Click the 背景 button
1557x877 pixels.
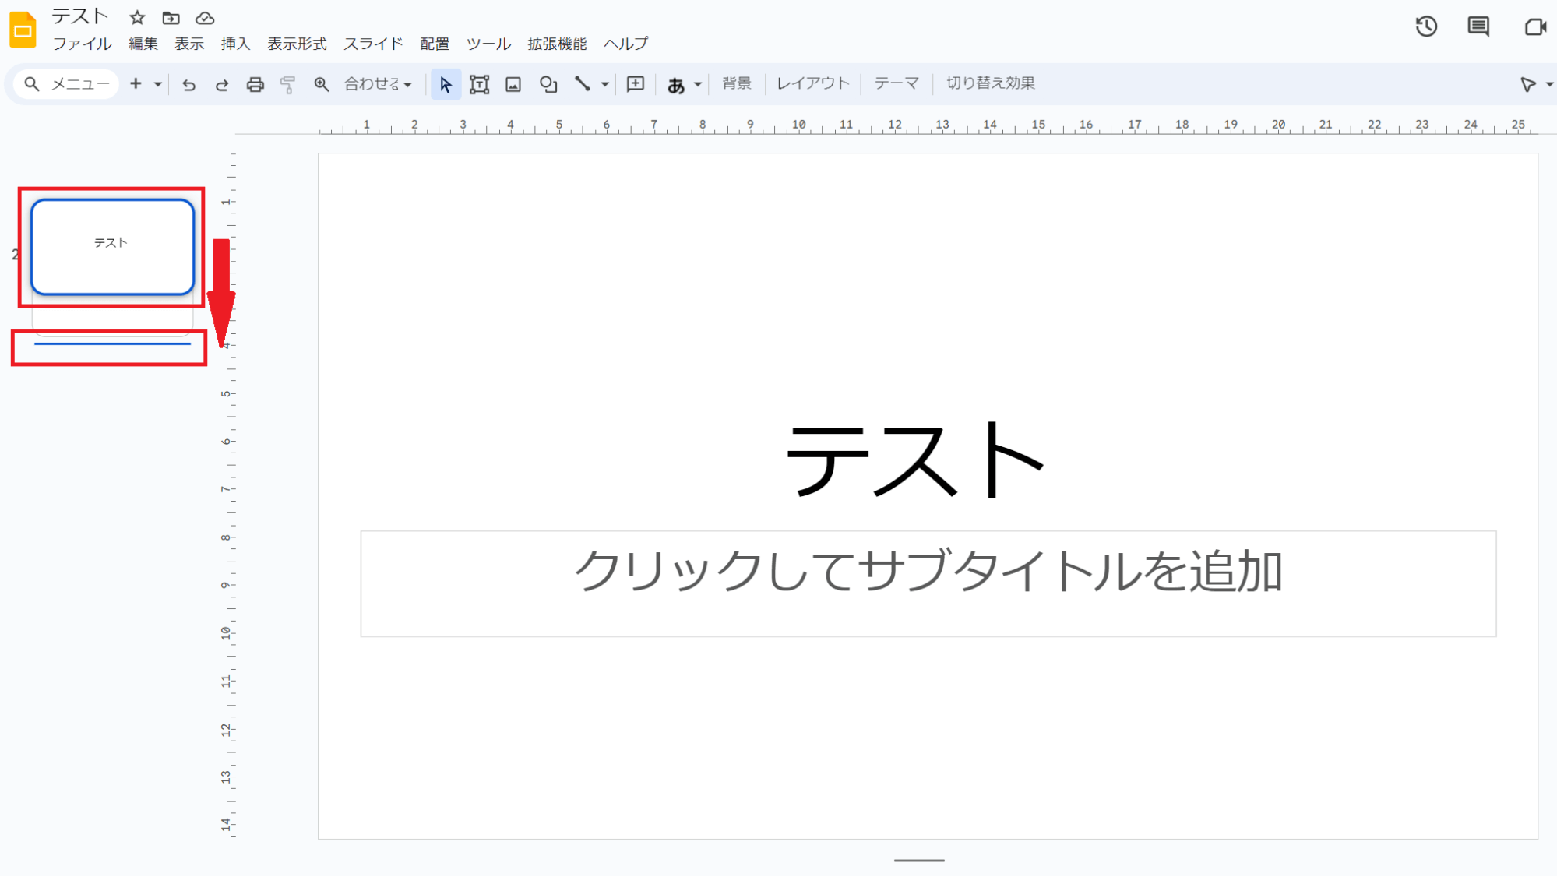click(736, 83)
